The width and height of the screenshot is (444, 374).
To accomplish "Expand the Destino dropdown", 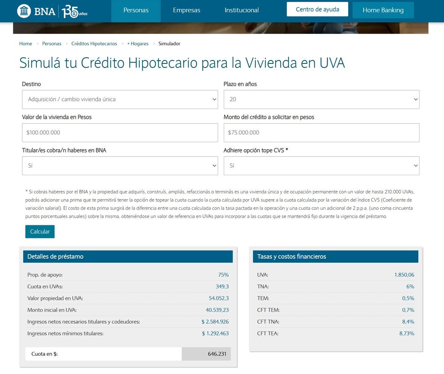I will pos(120,99).
